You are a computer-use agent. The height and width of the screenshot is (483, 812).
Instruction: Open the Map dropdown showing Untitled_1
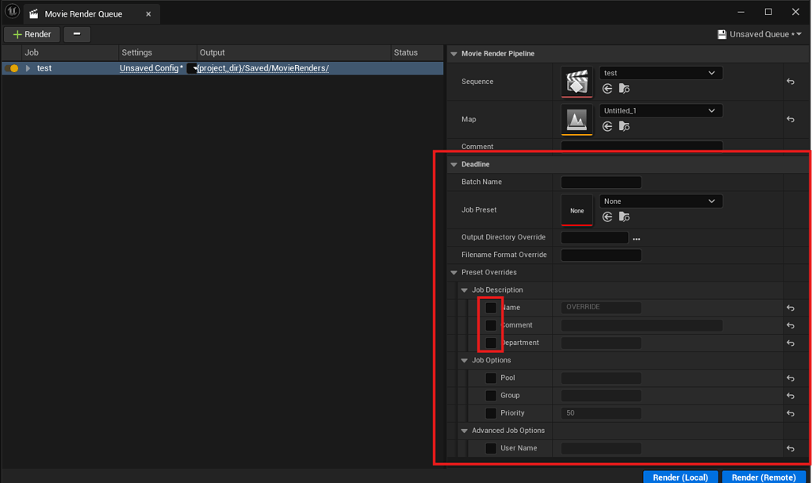661,110
